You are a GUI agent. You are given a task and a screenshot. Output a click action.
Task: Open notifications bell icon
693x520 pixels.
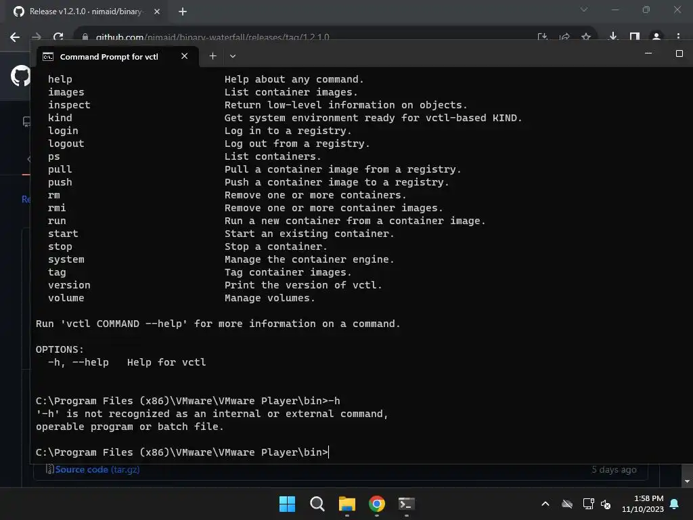pyautogui.click(x=675, y=504)
